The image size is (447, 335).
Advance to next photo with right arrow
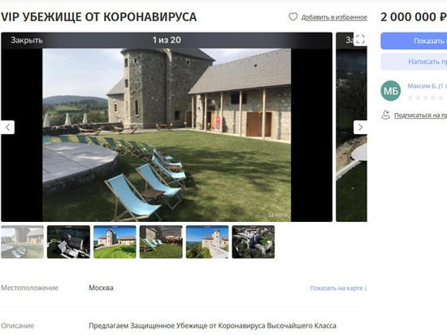(x=360, y=128)
